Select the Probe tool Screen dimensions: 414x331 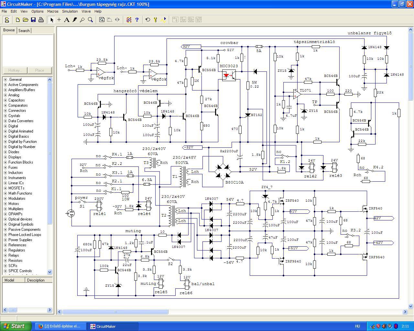click(x=82, y=20)
